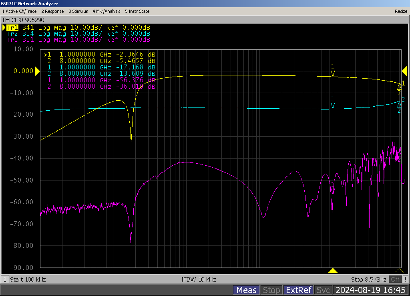Toggle the Svc status indicator

pyautogui.click(x=323, y=290)
